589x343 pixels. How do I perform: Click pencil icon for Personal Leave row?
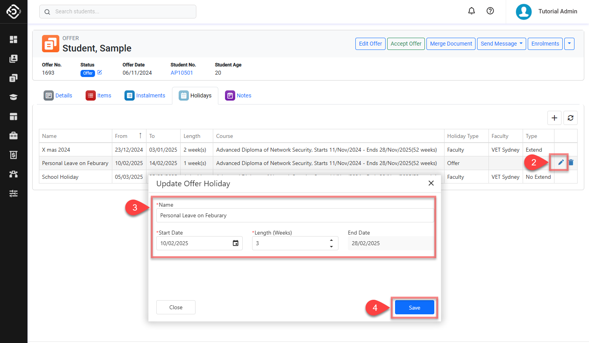561,162
